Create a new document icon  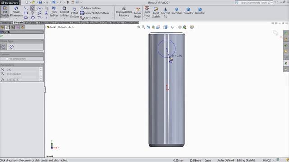tap(27, 2)
